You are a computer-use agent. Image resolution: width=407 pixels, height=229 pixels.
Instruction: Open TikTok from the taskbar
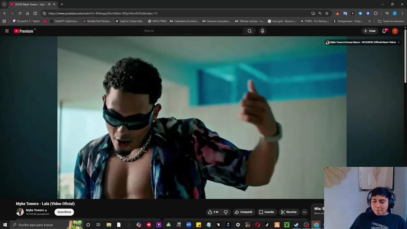point(267,225)
